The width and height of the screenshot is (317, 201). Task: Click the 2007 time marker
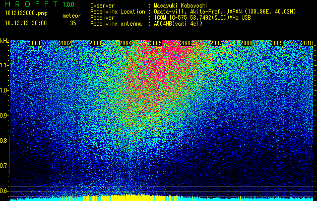(x=216, y=43)
